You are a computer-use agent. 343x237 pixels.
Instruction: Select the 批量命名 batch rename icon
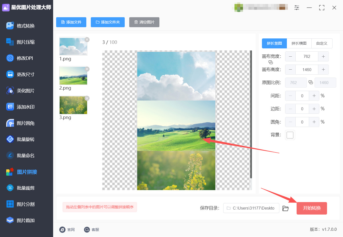[x=10, y=155]
